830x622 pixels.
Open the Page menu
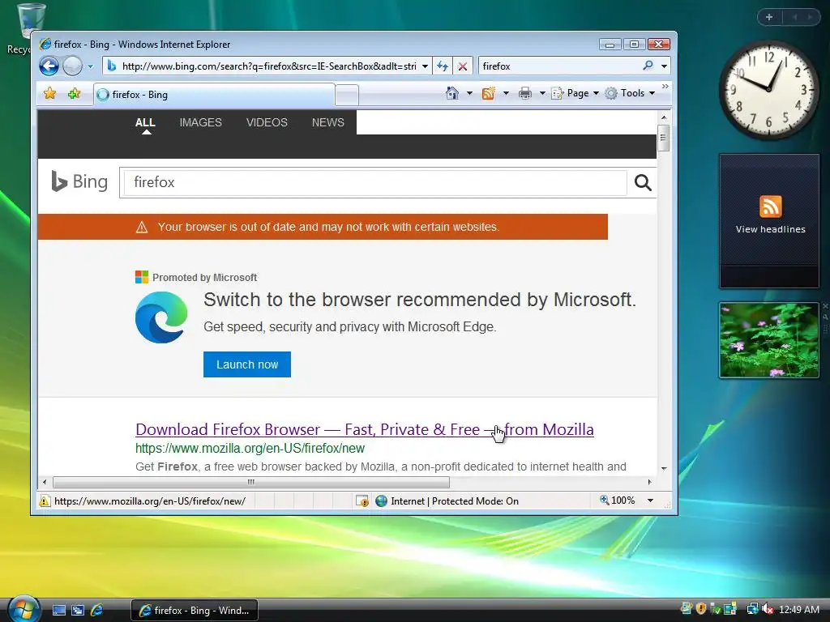(575, 93)
